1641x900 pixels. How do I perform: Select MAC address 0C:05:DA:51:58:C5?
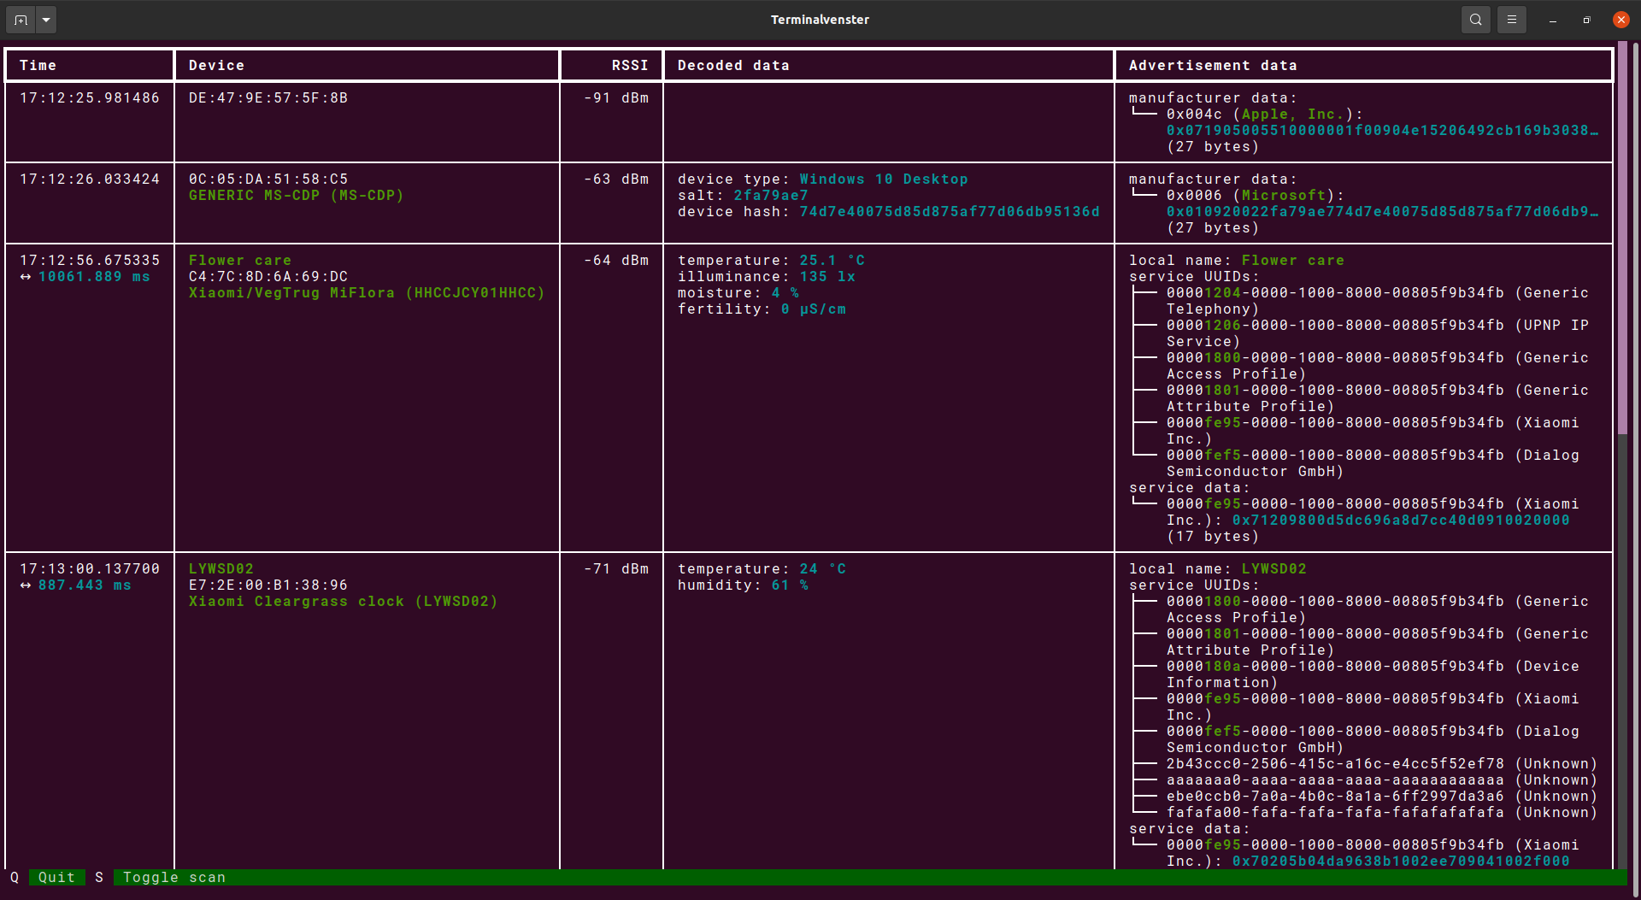coord(268,179)
